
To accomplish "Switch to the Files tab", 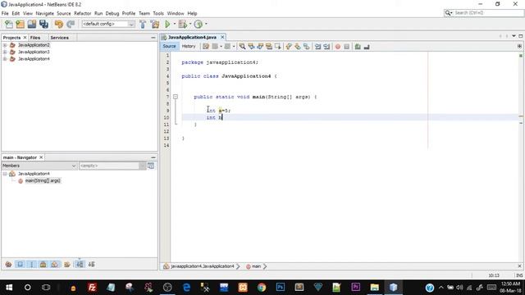I will click(35, 38).
